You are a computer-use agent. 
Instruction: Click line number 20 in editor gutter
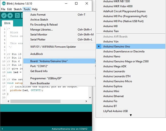pyautogui.click(x=4, y=97)
